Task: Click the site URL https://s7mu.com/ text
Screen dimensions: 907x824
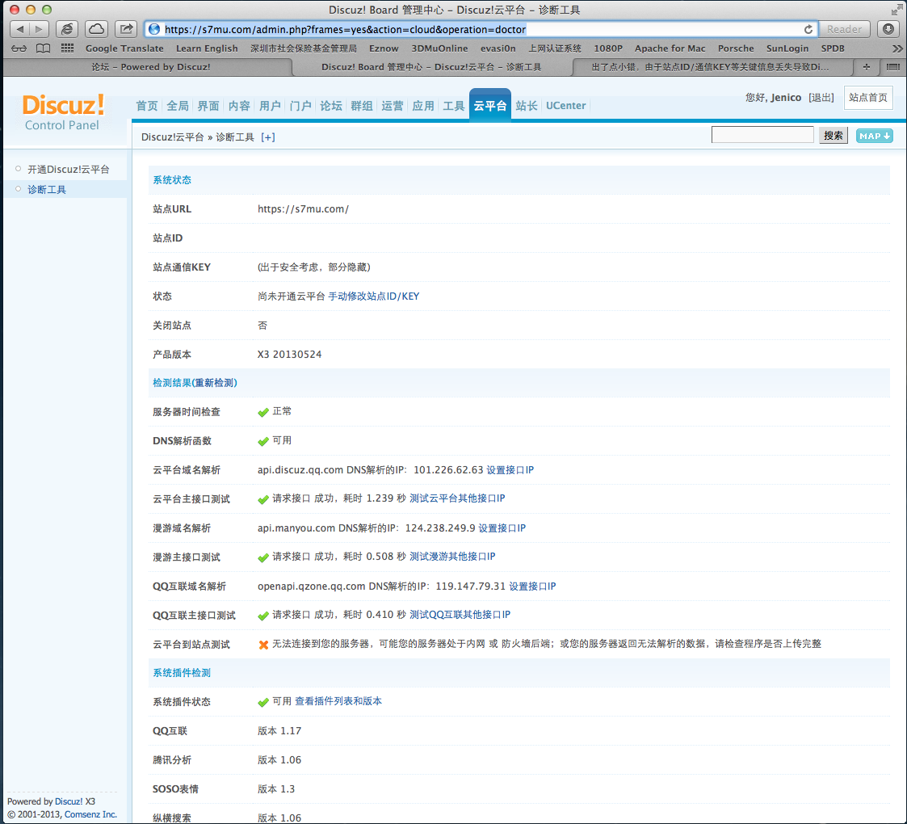Action: 303,209
